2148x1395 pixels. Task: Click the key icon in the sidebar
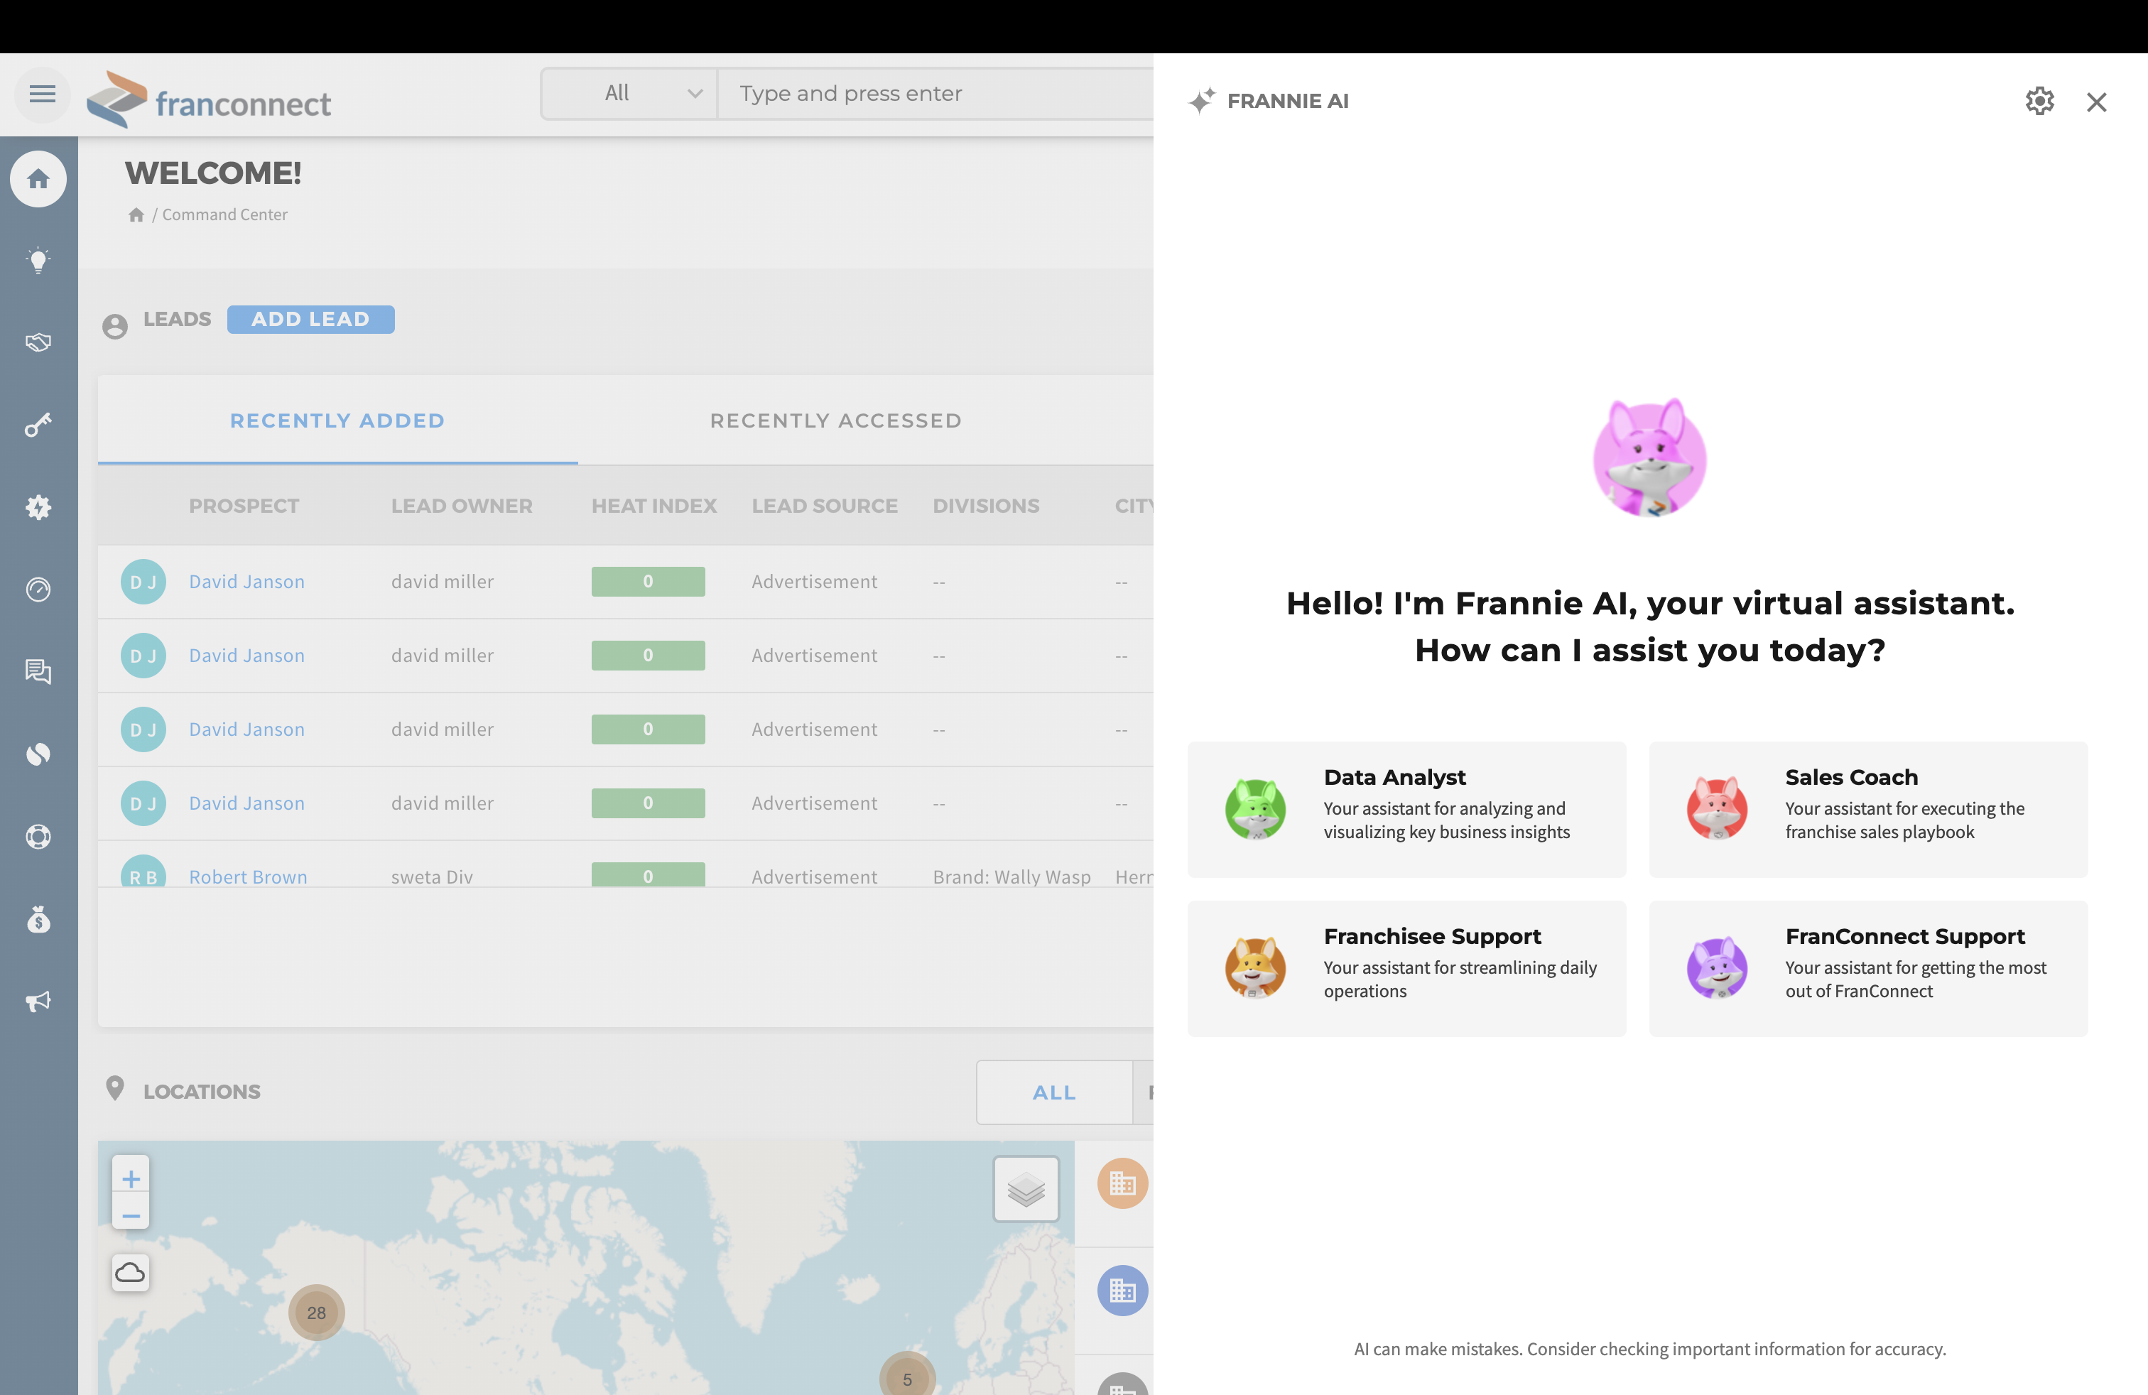[38, 425]
